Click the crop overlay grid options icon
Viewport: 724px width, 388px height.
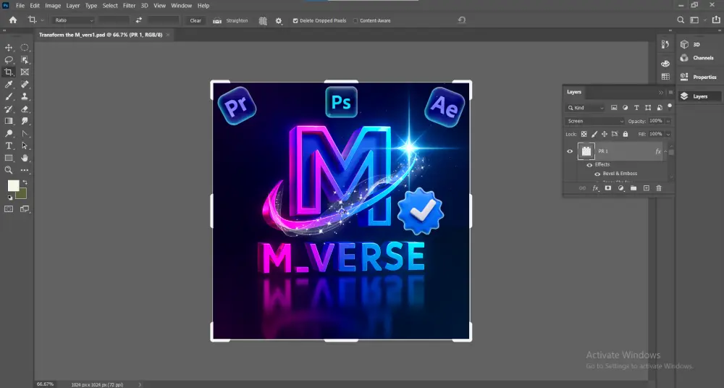tap(263, 21)
